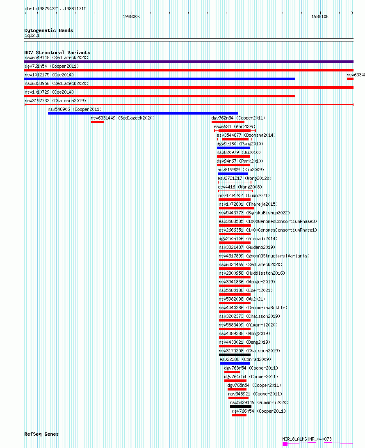Image resolution: width=365 pixels, height=448 pixels.
Task: Open the nsv3321487 (Audano2019) variant label
Action: tap(247, 248)
